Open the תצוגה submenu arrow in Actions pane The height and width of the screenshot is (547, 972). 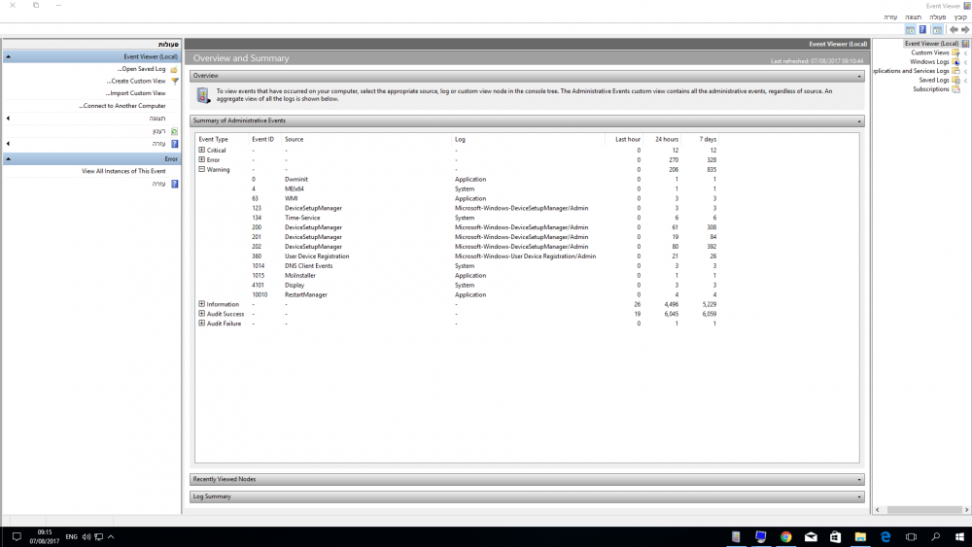tap(8, 119)
